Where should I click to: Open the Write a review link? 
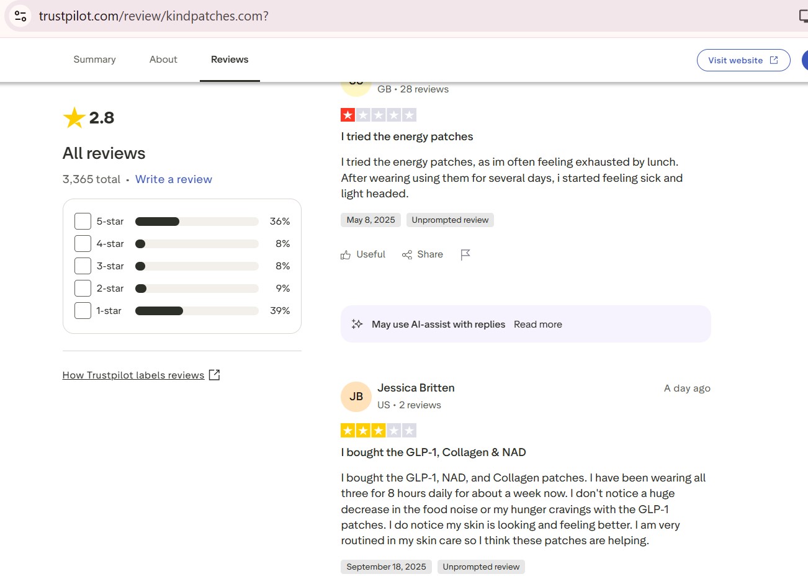click(x=173, y=179)
